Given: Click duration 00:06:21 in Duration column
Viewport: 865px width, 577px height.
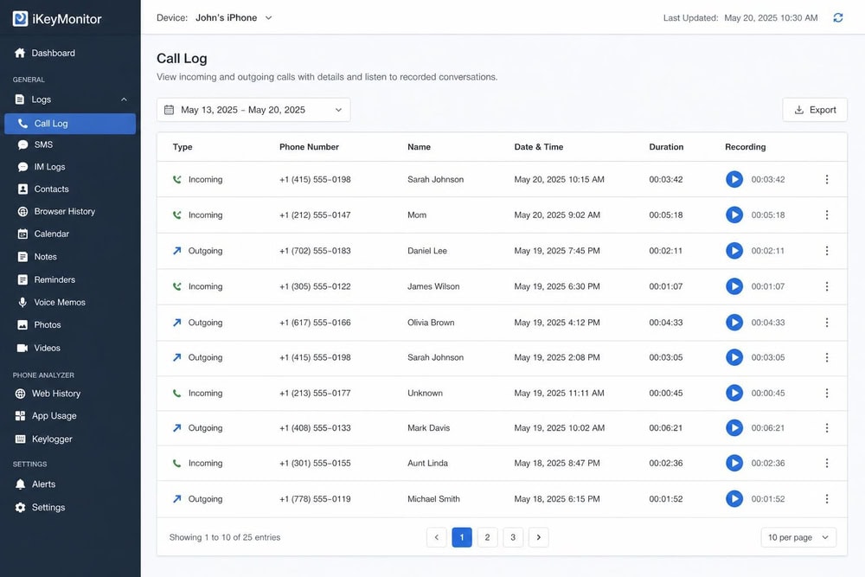Looking at the screenshot, I should (x=665, y=427).
